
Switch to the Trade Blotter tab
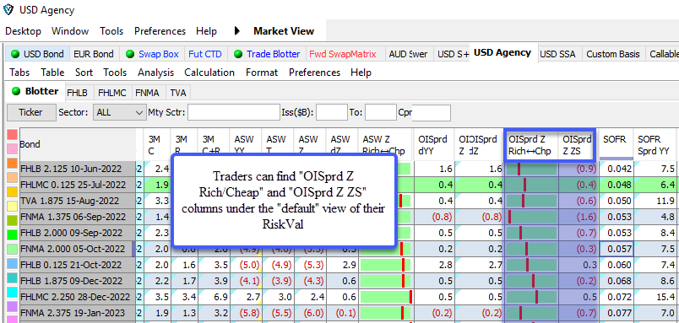click(267, 54)
